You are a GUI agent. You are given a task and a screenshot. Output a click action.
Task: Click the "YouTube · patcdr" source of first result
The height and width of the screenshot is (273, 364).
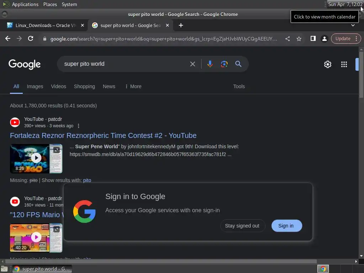(x=43, y=119)
